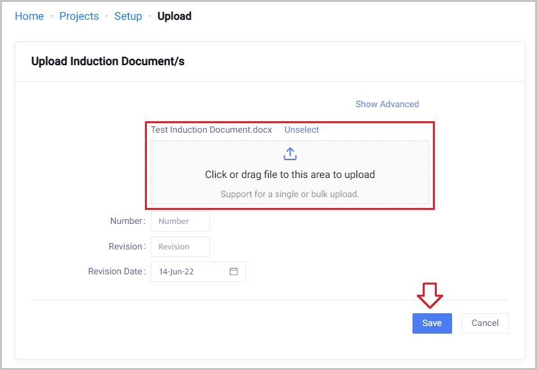Click the Revision Date label
Screen dimensions: 537x370
115,271
